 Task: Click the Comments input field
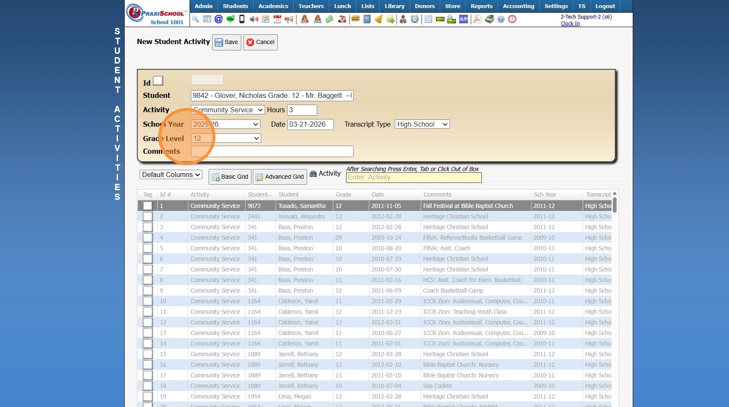pyautogui.click(x=272, y=151)
